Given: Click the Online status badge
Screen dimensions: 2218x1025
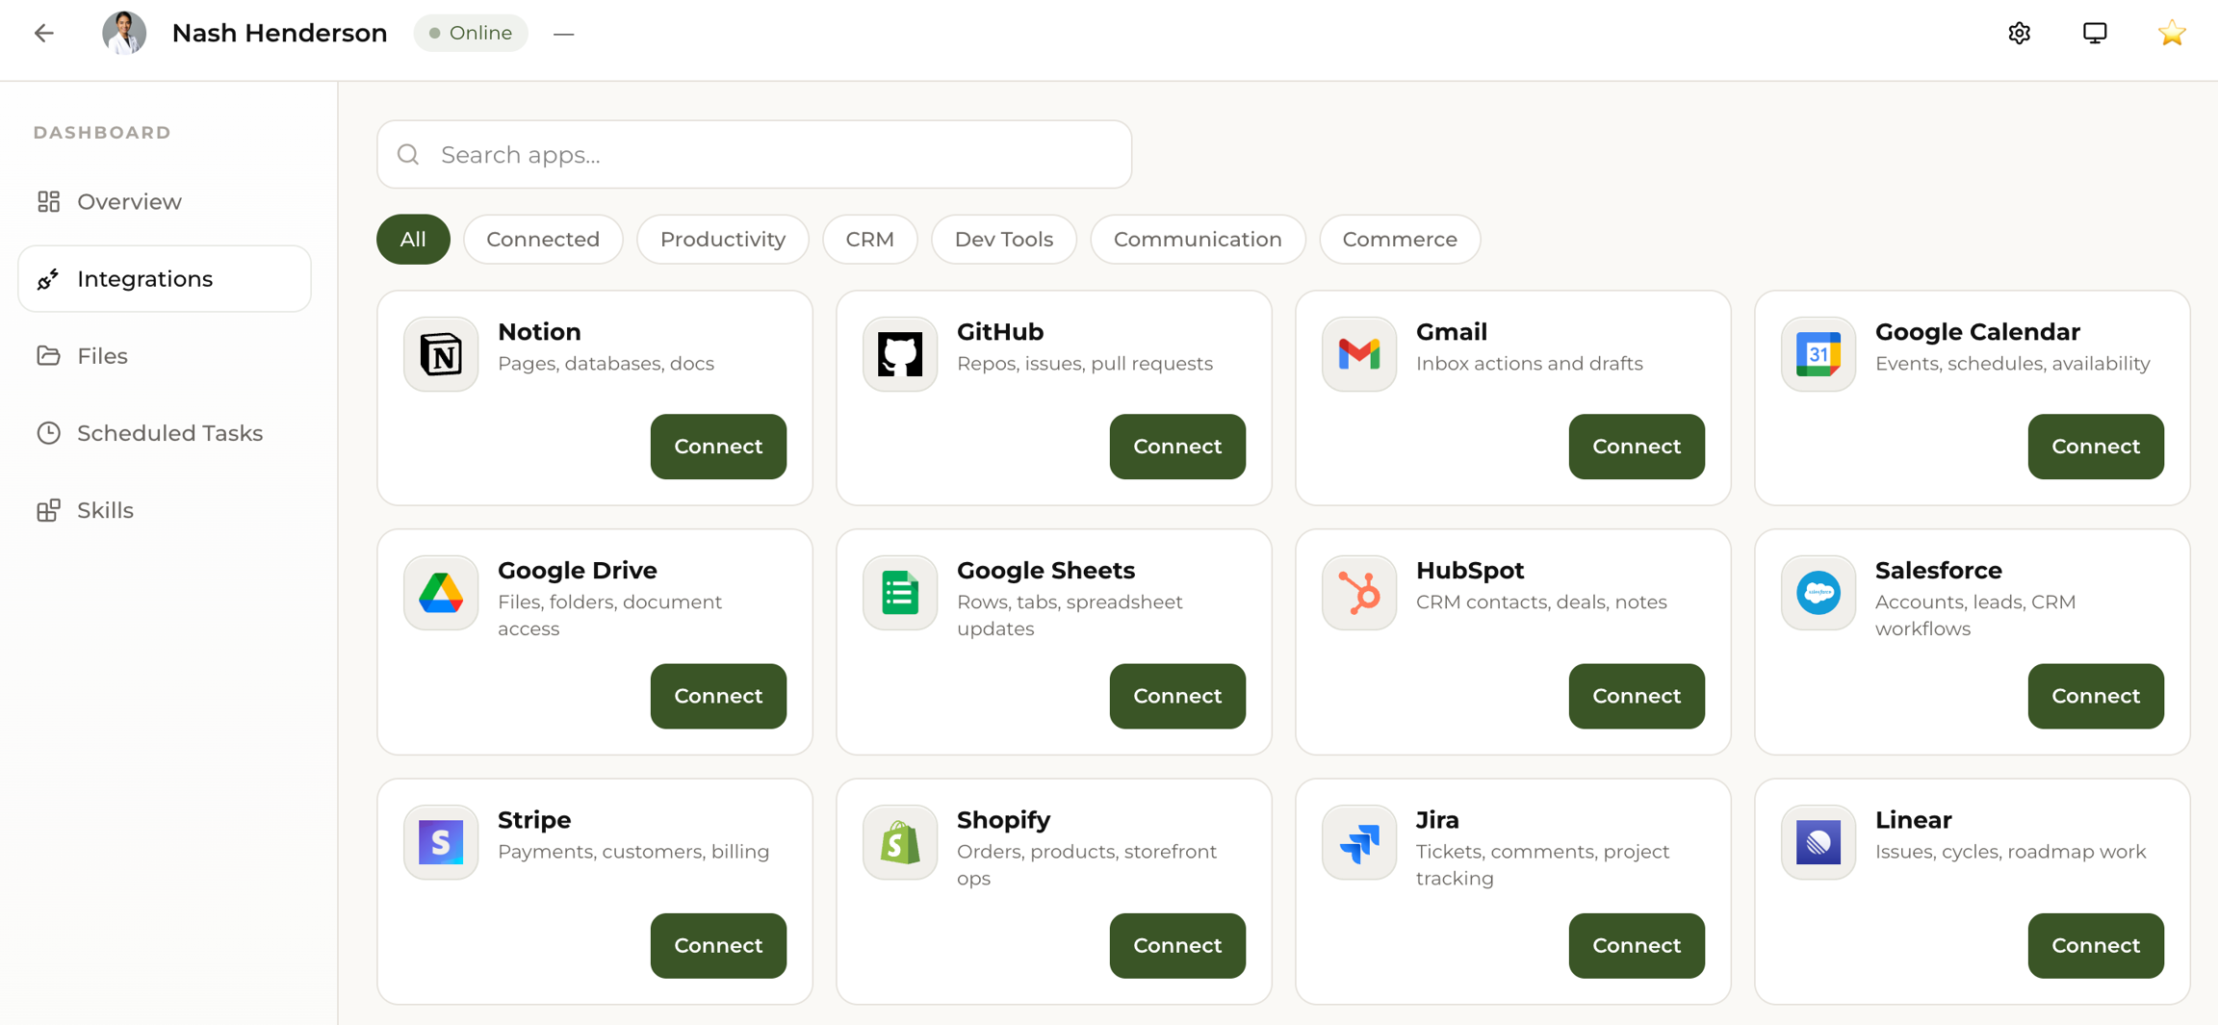Looking at the screenshot, I should (x=471, y=33).
